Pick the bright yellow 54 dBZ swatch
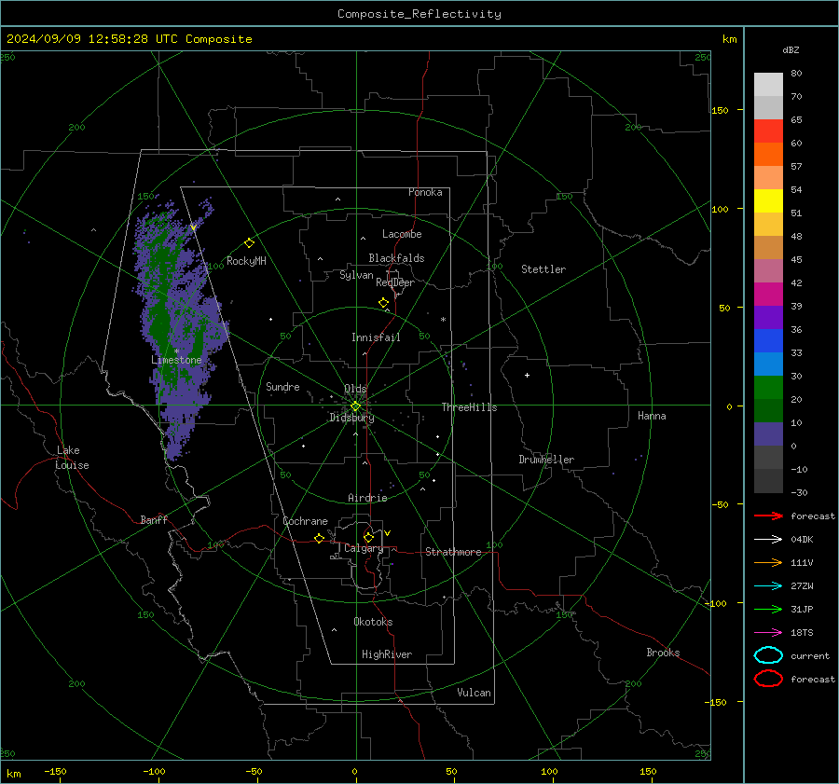The width and height of the screenshot is (839, 784). coord(768,200)
